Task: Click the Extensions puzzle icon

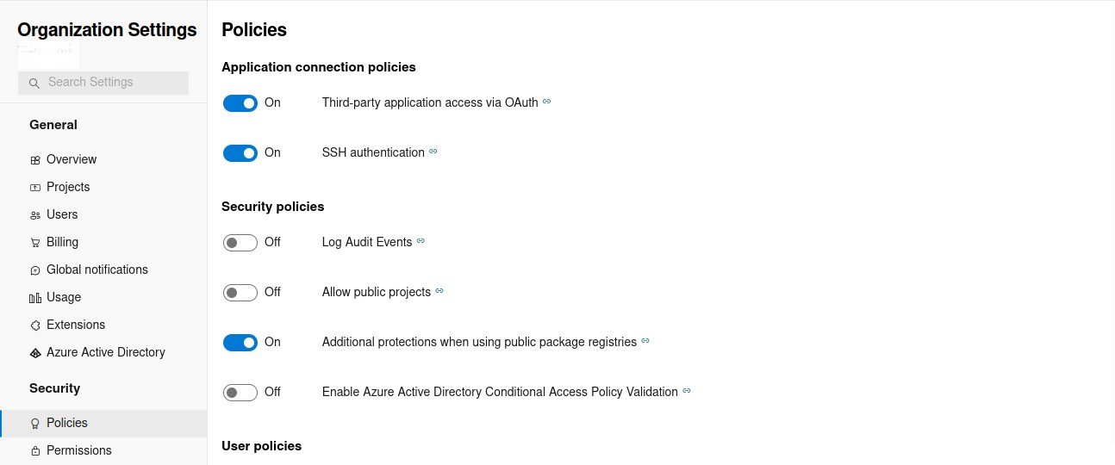Action: (x=35, y=325)
